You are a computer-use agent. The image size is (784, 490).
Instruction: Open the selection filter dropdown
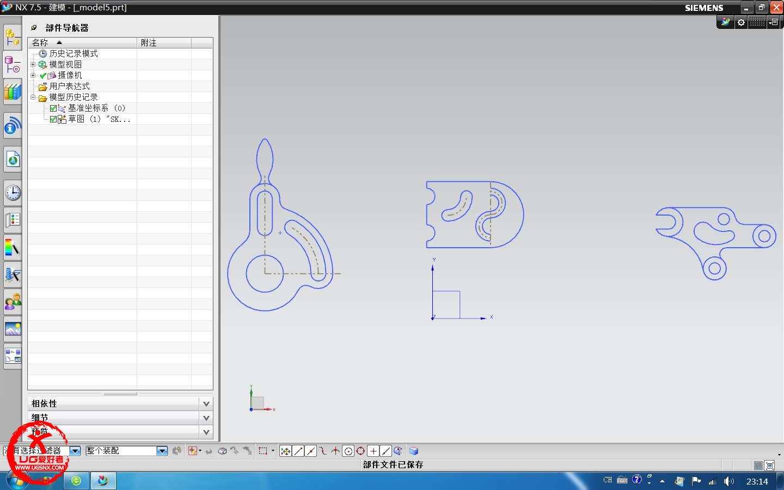75,451
